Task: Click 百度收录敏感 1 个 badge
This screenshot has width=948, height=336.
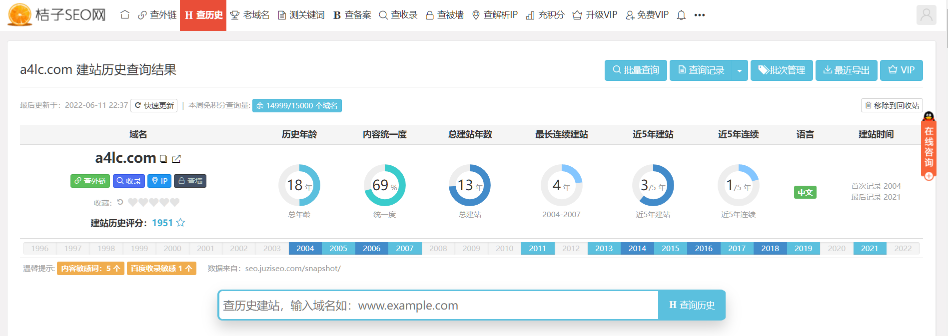Action: point(161,268)
